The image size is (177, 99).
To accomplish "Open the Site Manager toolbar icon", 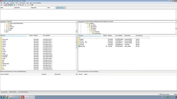I will click(1, 5).
